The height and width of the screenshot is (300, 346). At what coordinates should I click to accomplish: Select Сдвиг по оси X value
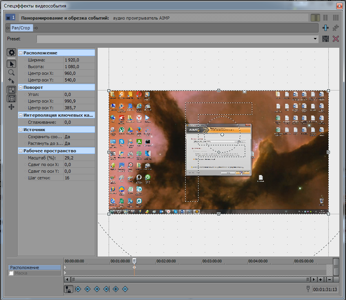click(79, 164)
